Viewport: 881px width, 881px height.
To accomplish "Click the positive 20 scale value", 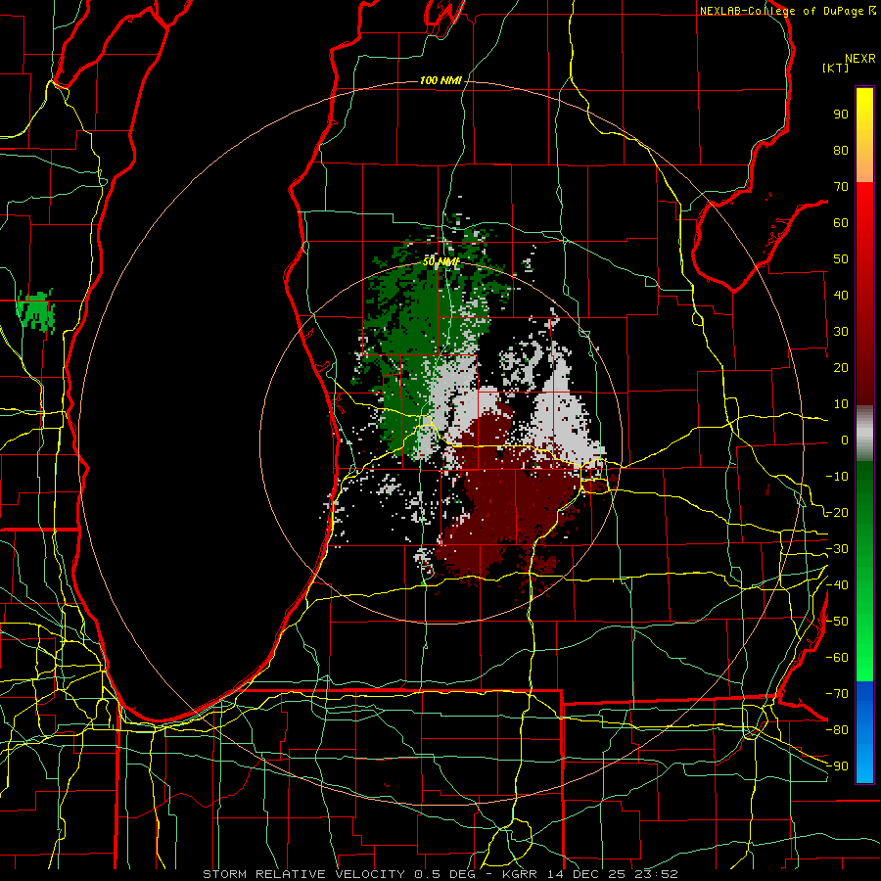I will pyautogui.click(x=841, y=367).
